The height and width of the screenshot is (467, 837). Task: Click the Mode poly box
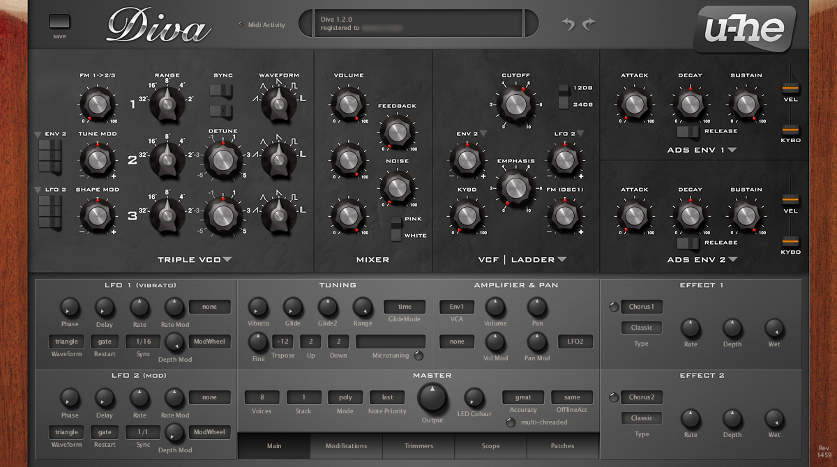[345, 397]
